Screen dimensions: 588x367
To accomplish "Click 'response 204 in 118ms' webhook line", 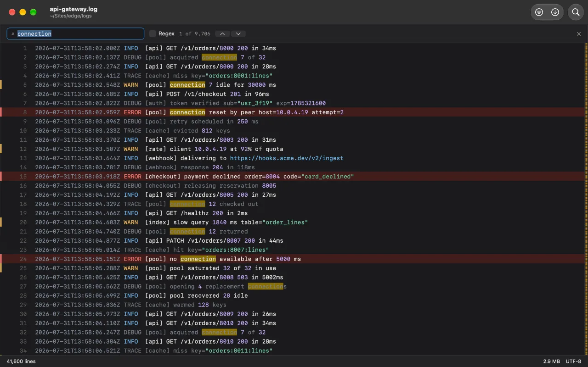I will click(x=294, y=167).
